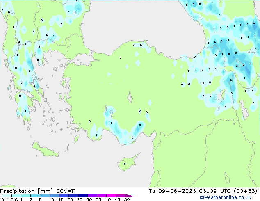Select the 20–25 mm legend color

click(73, 196)
